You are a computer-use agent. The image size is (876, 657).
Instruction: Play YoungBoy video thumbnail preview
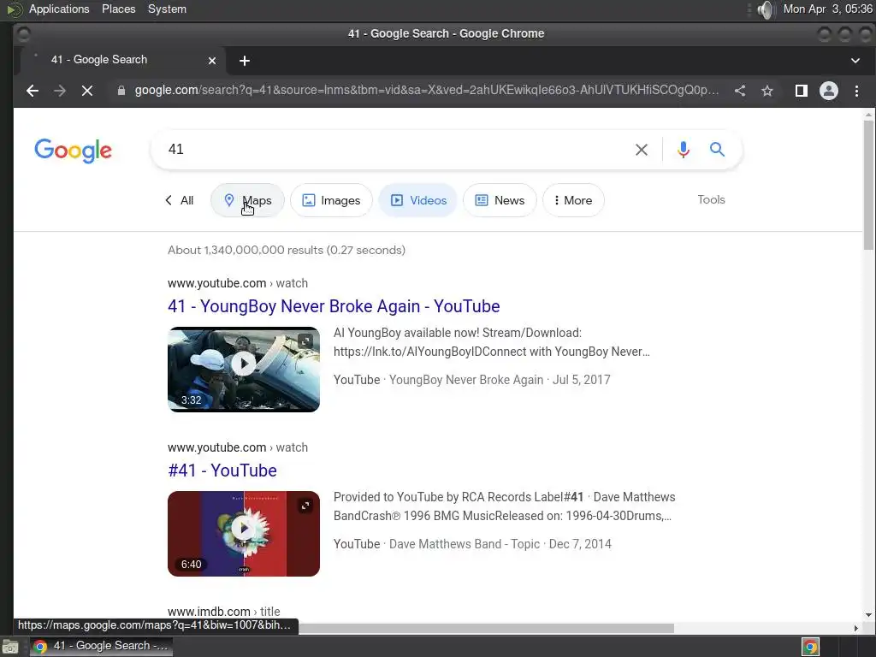click(x=244, y=364)
